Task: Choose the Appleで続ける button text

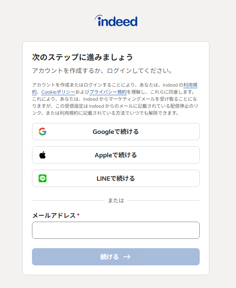Action: coord(116,155)
